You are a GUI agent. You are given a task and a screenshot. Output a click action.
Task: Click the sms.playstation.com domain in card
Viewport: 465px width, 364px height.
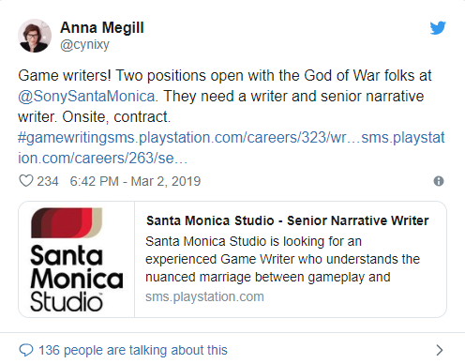(204, 296)
